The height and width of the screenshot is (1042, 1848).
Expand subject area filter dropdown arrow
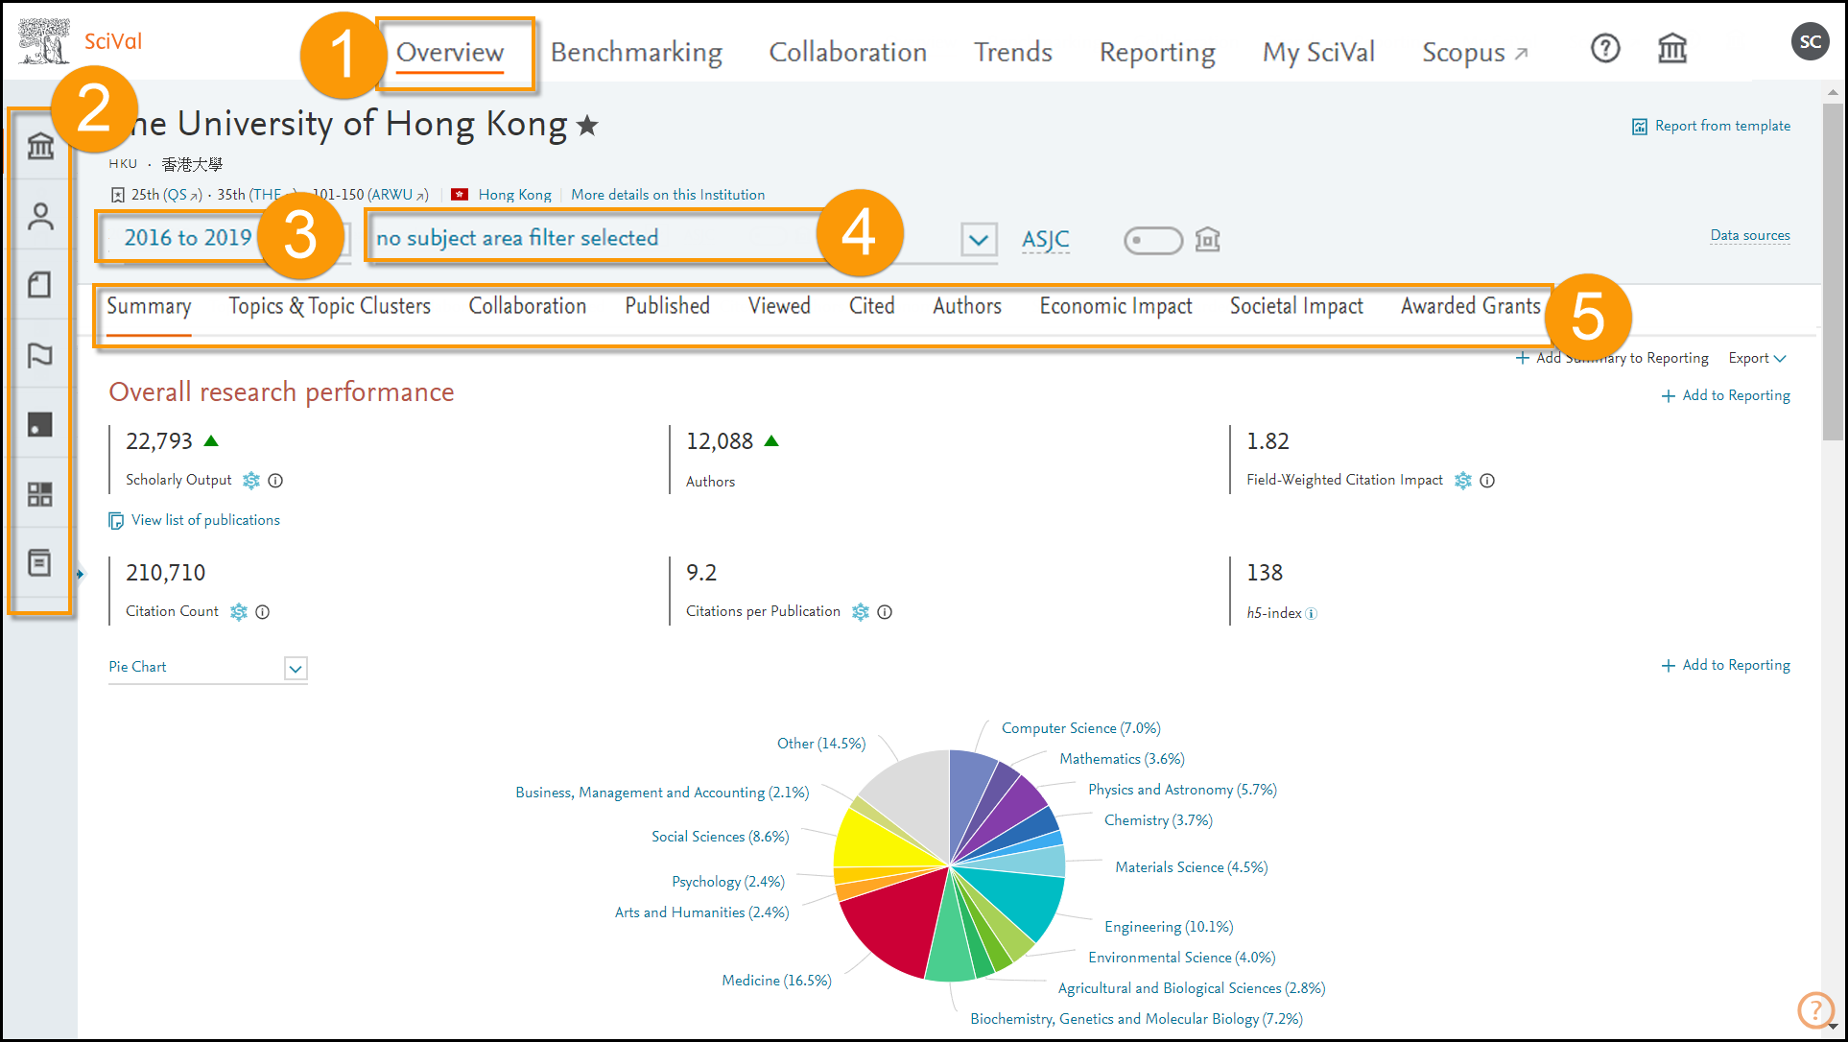pos(979,240)
